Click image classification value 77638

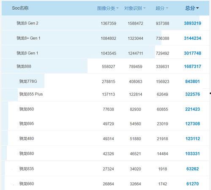point(108,109)
